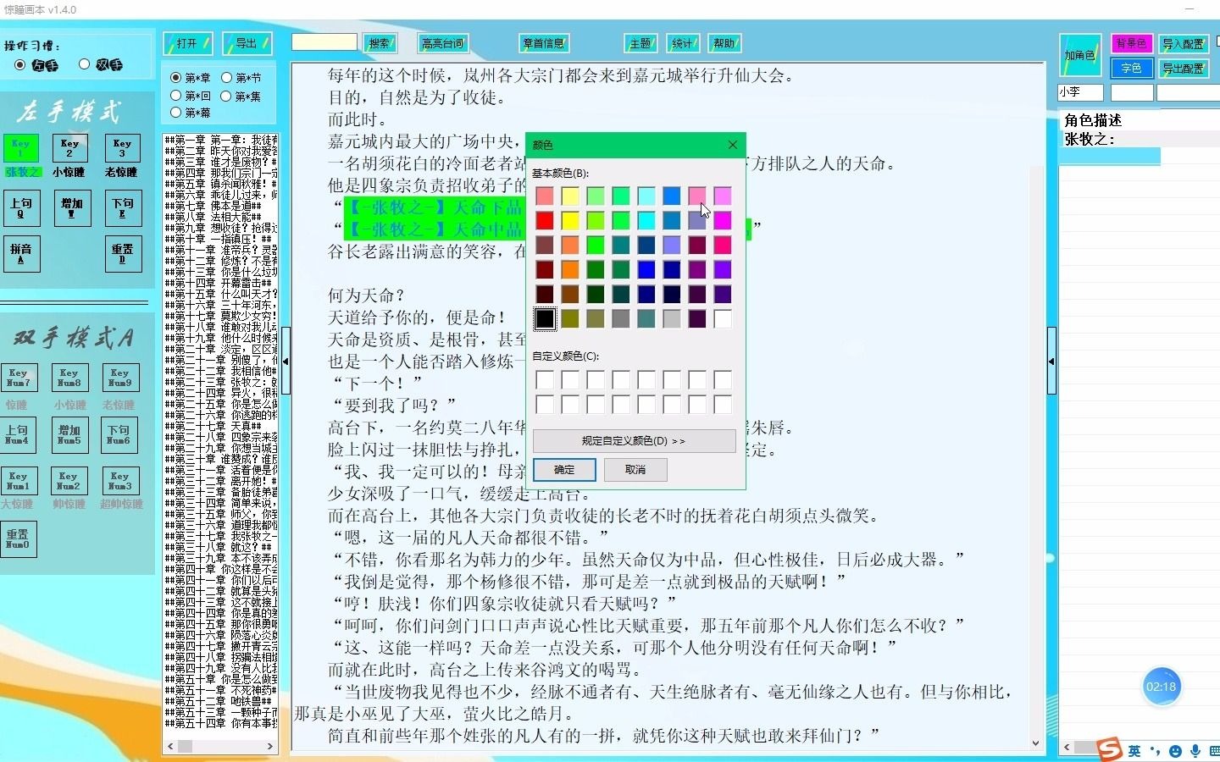Screen dimensions: 1220x762
Task: Click the magenta 背景色 background color button
Action: pos(1131,43)
